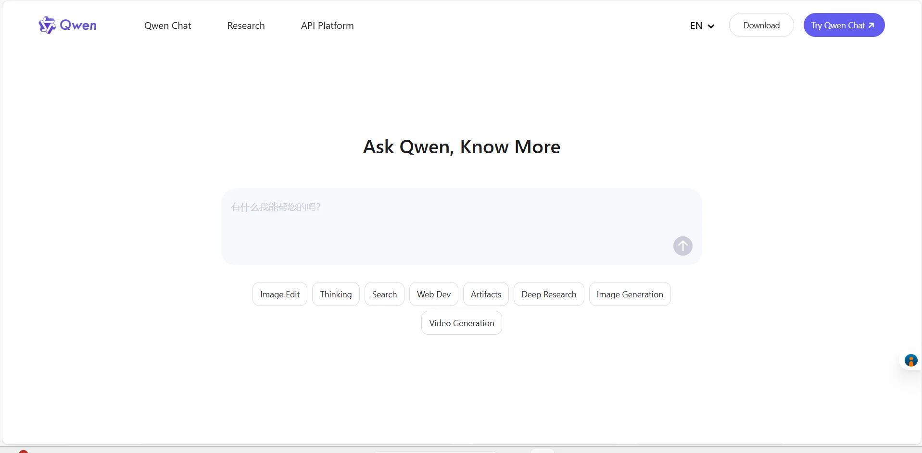Image resolution: width=922 pixels, height=453 pixels.
Task: Select the Artifacts chip
Action: coord(486,294)
